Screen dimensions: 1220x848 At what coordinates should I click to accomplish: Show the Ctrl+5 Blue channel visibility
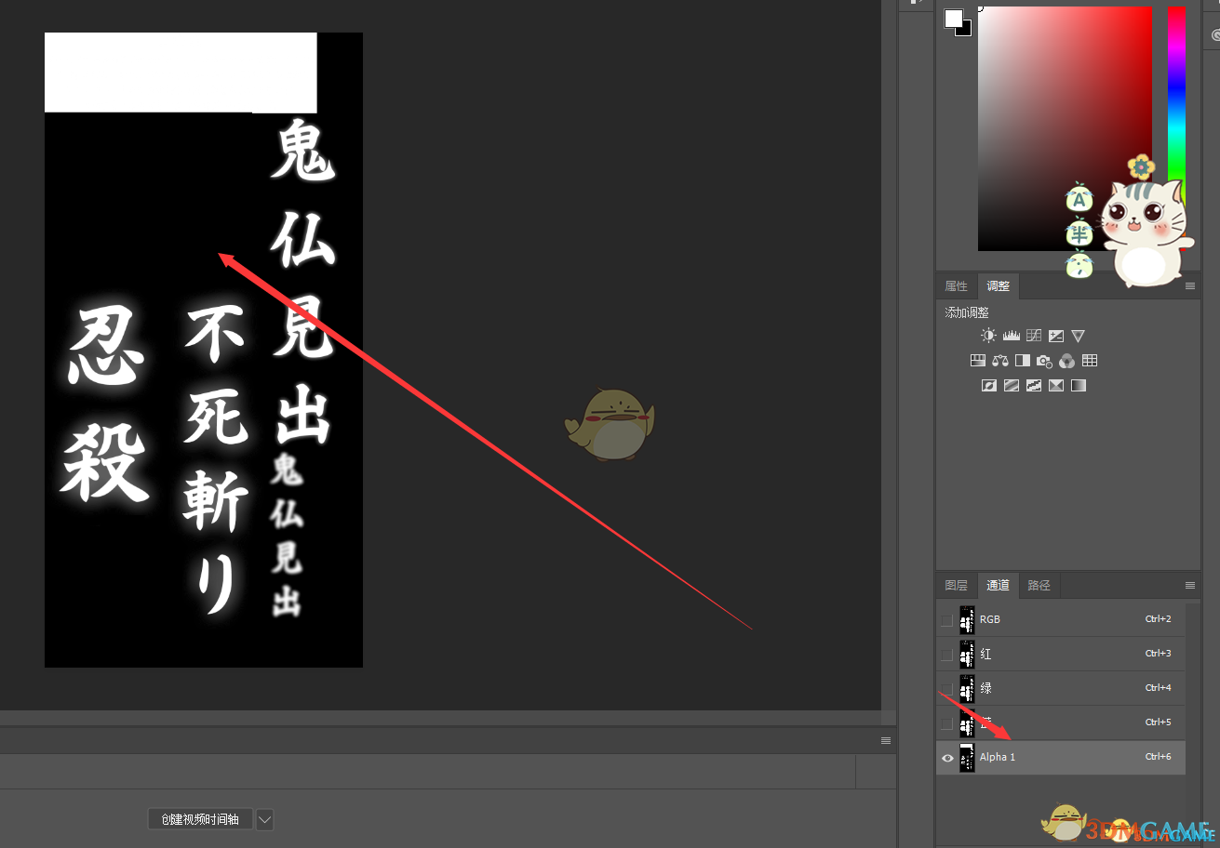point(947,723)
